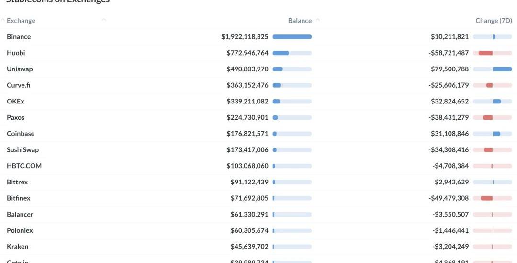Click the OKEx balance value $339,211,082
517x263 pixels.
247,102
